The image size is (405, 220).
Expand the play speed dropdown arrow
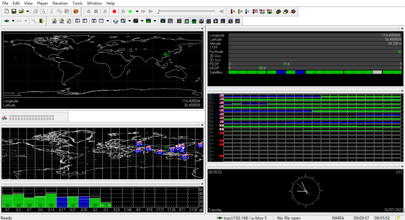[x=137, y=12]
